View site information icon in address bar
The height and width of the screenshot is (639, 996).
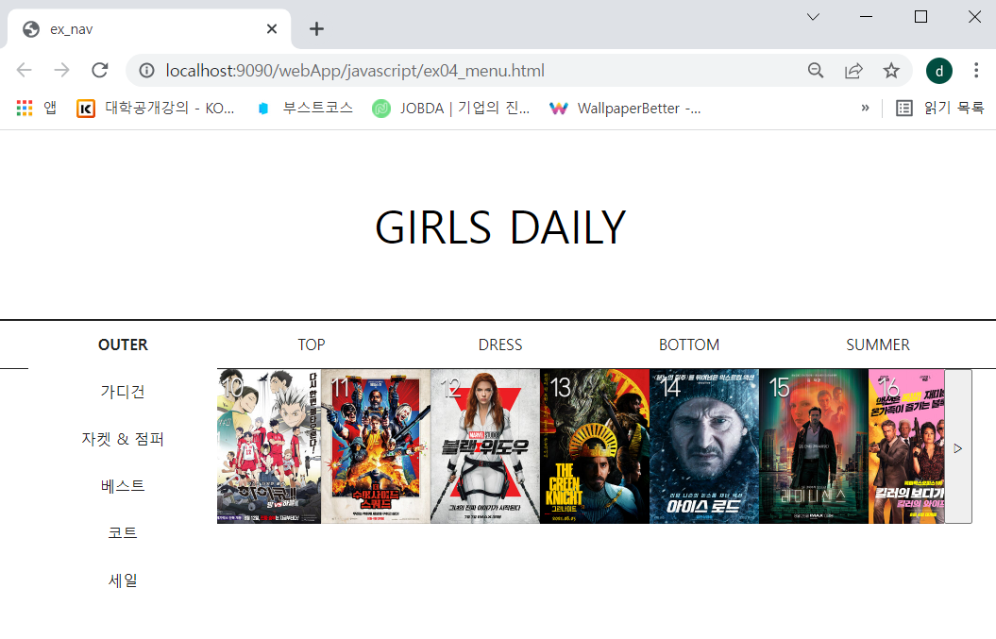(146, 71)
